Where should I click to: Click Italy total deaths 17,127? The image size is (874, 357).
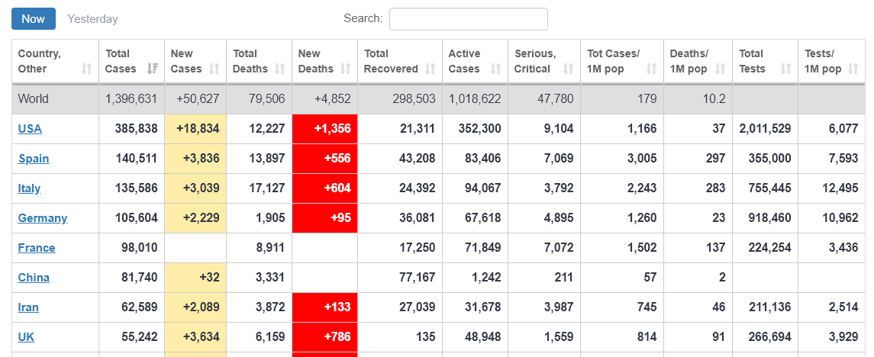pyautogui.click(x=267, y=189)
